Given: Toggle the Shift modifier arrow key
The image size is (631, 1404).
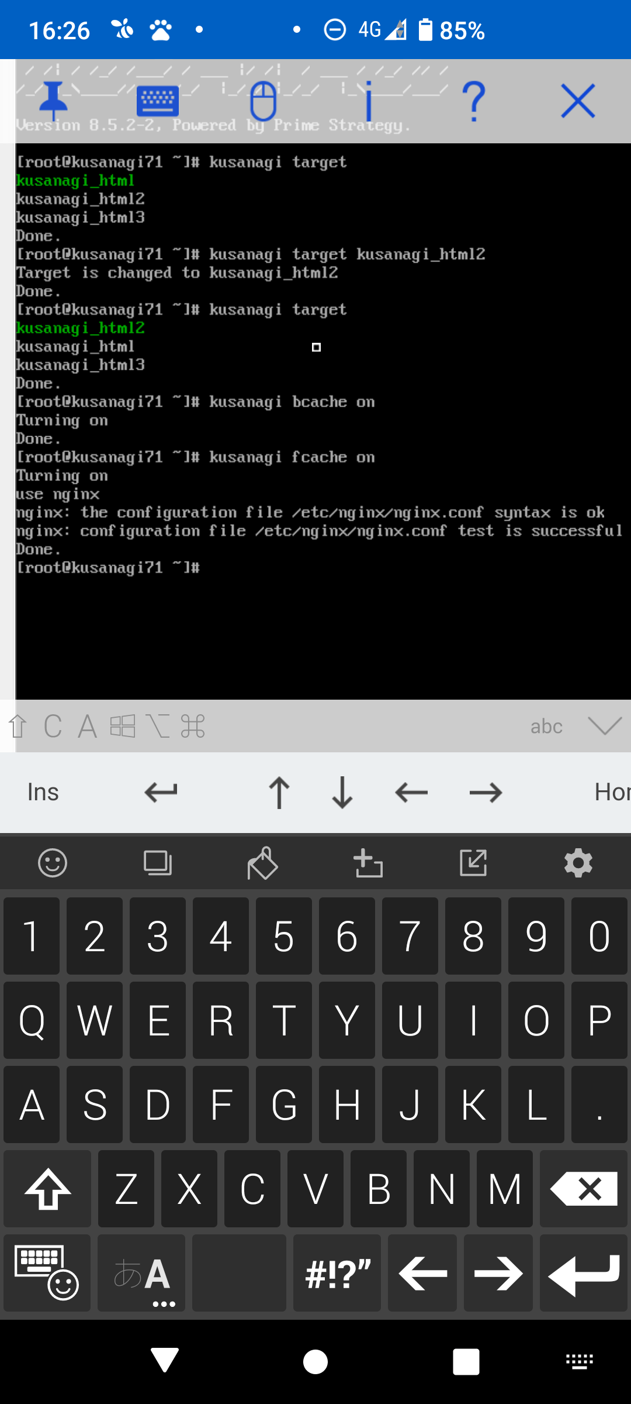Looking at the screenshot, I should (18, 727).
